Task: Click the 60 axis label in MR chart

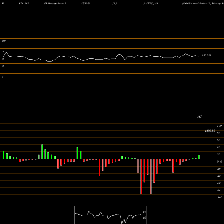Action: coord(218,140)
